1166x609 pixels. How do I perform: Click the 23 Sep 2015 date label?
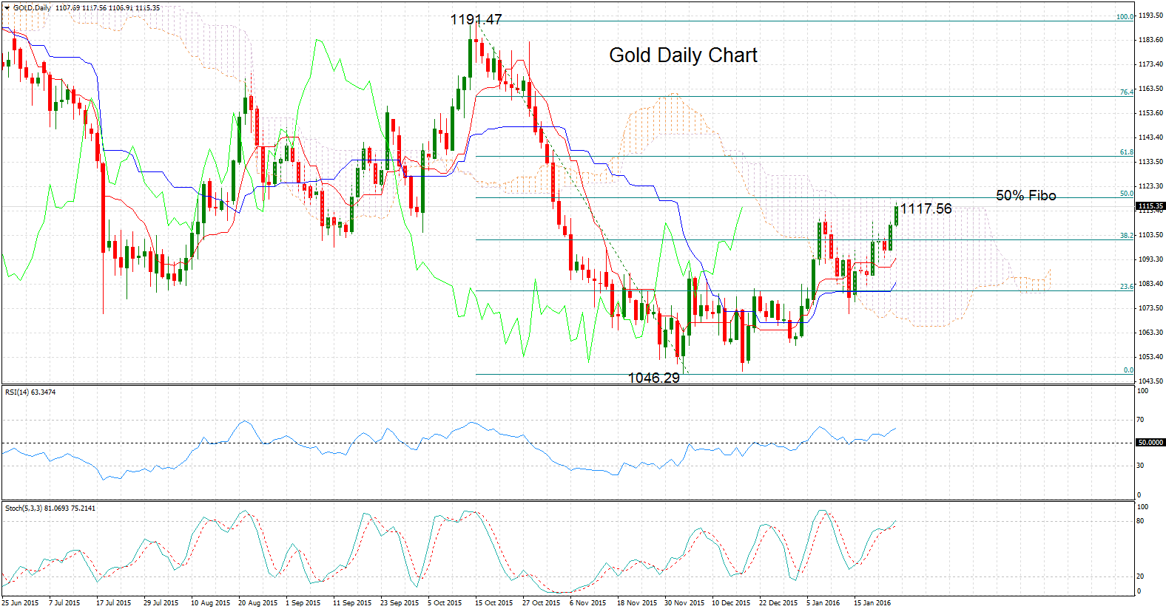pos(400,603)
